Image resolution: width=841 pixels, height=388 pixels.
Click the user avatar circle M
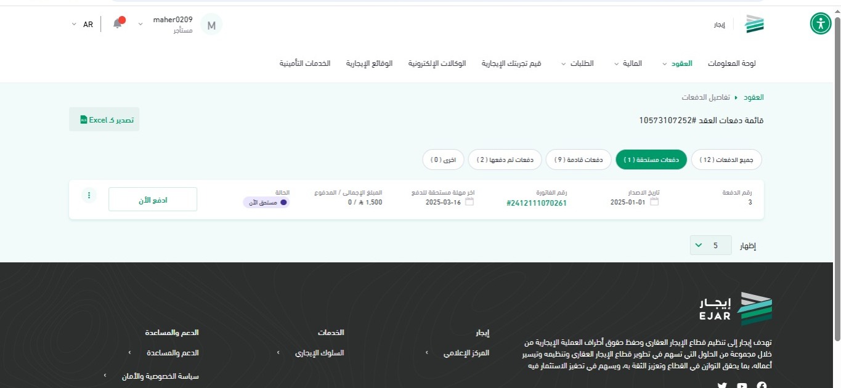coord(211,25)
